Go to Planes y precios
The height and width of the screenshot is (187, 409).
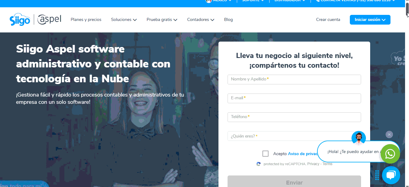(x=86, y=19)
